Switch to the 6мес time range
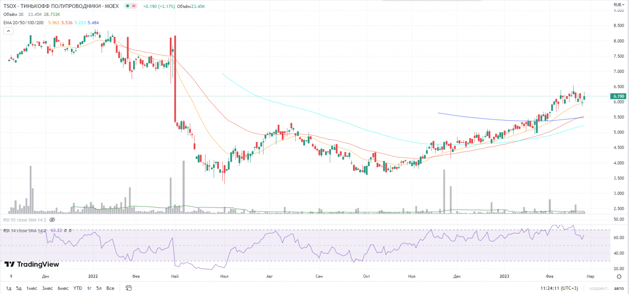629x294 pixels. [63, 288]
